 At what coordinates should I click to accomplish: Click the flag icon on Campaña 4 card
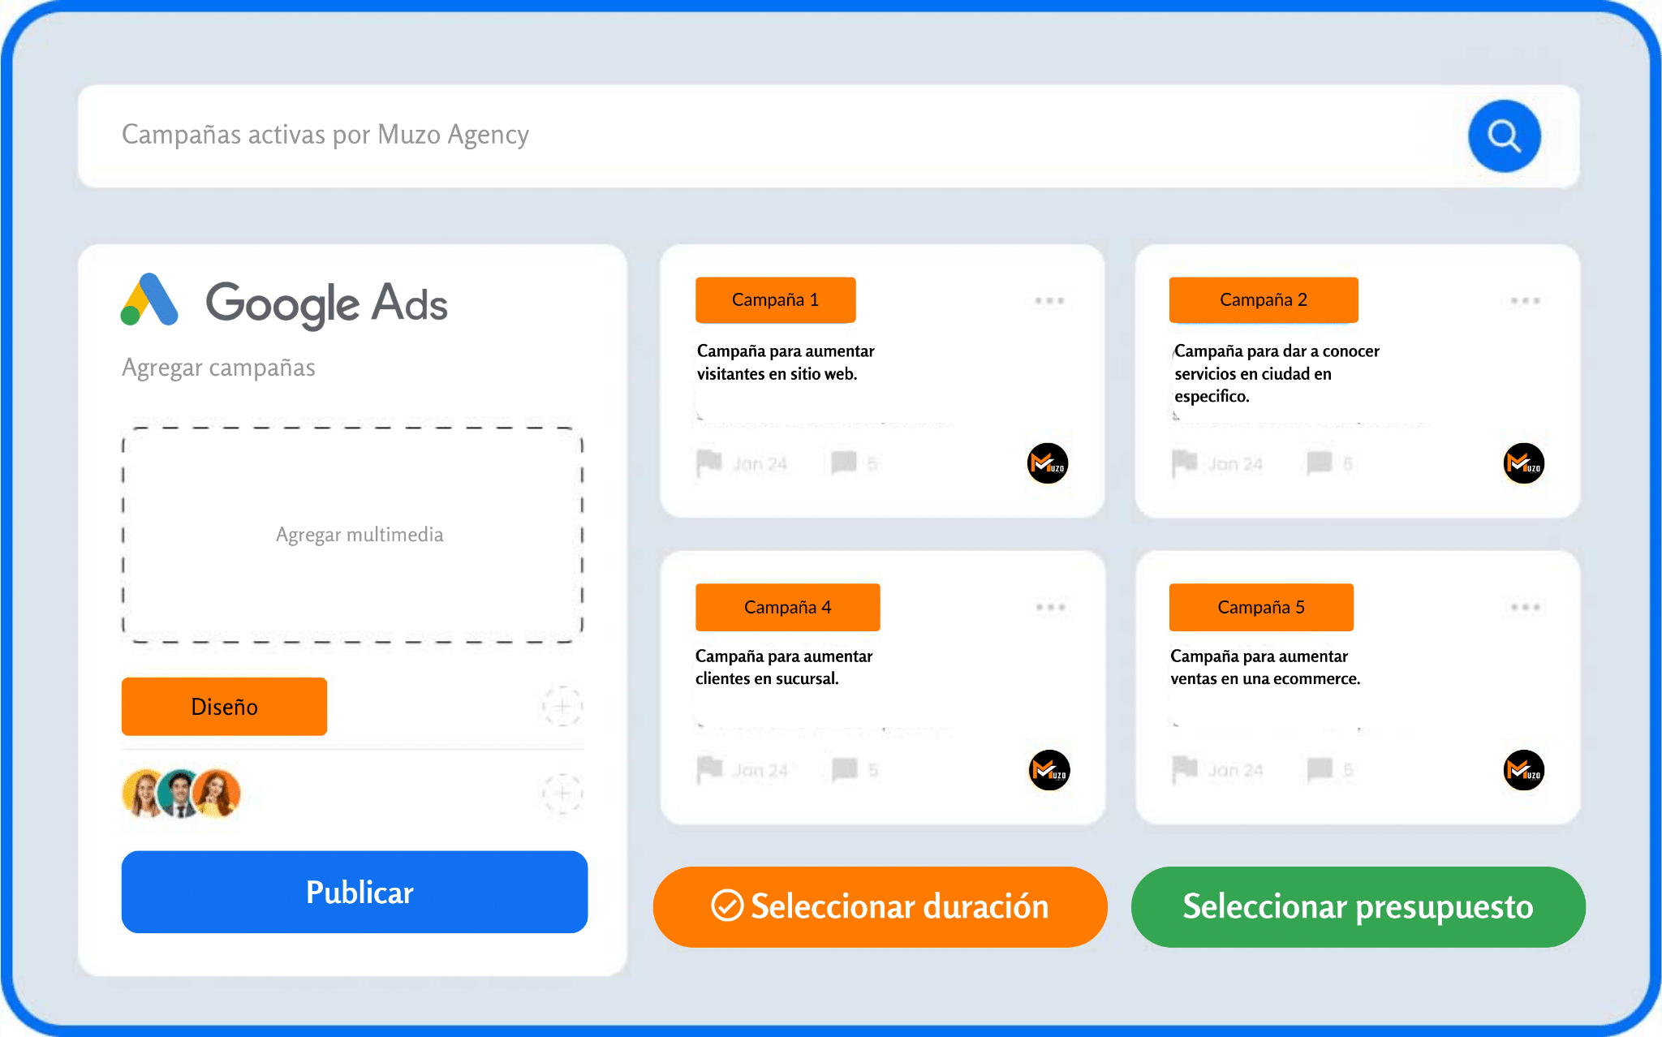coord(709,770)
